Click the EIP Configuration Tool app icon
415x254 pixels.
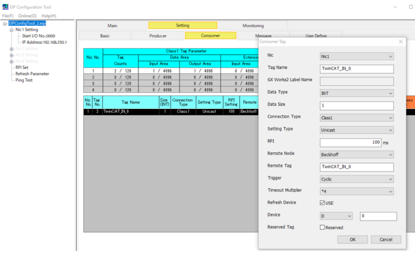5,8
